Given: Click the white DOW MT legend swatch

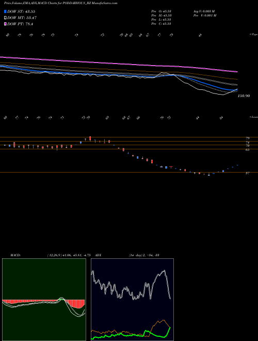Looking at the screenshot, I should pyautogui.click(x=5, y=18).
